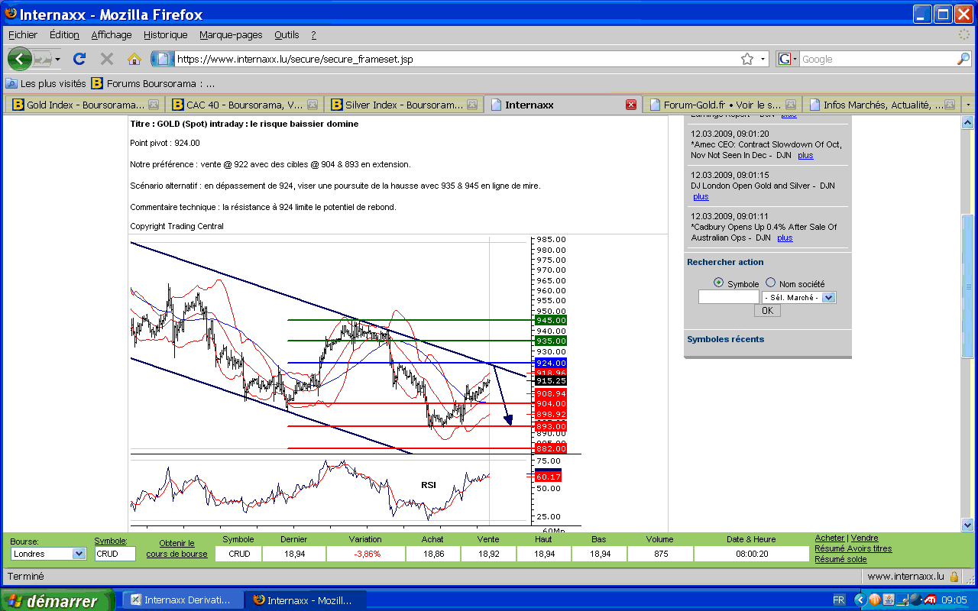
Task: Click the URL address field
Action: coord(457,59)
